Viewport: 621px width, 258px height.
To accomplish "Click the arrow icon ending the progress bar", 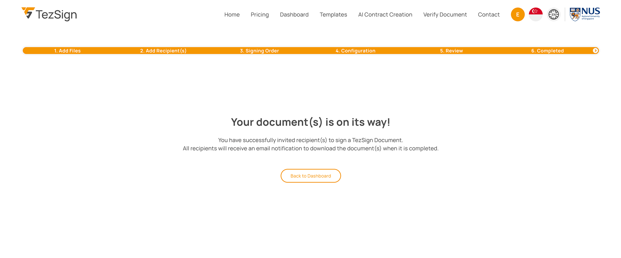I will pyautogui.click(x=595, y=51).
